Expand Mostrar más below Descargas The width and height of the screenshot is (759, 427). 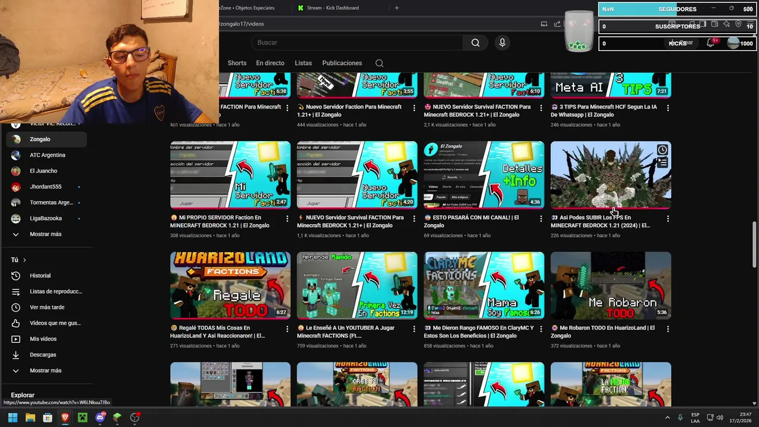click(x=46, y=371)
